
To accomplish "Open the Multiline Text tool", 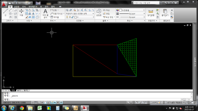I will tap(45, 13).
